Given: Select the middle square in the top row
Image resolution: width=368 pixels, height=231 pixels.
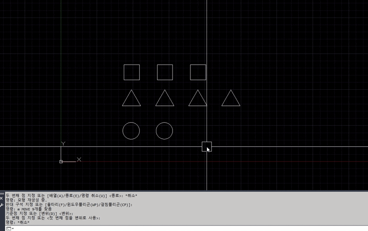Looking at the screenshot, I should tap(165, 72).
